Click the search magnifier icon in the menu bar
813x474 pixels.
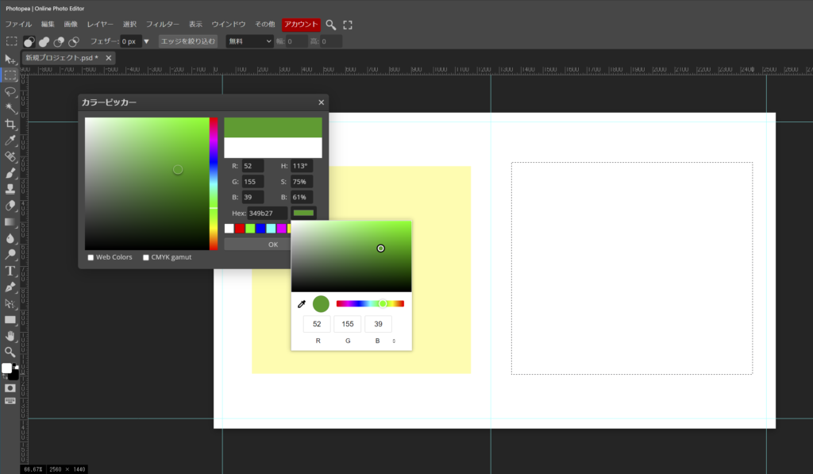[331, 25]
